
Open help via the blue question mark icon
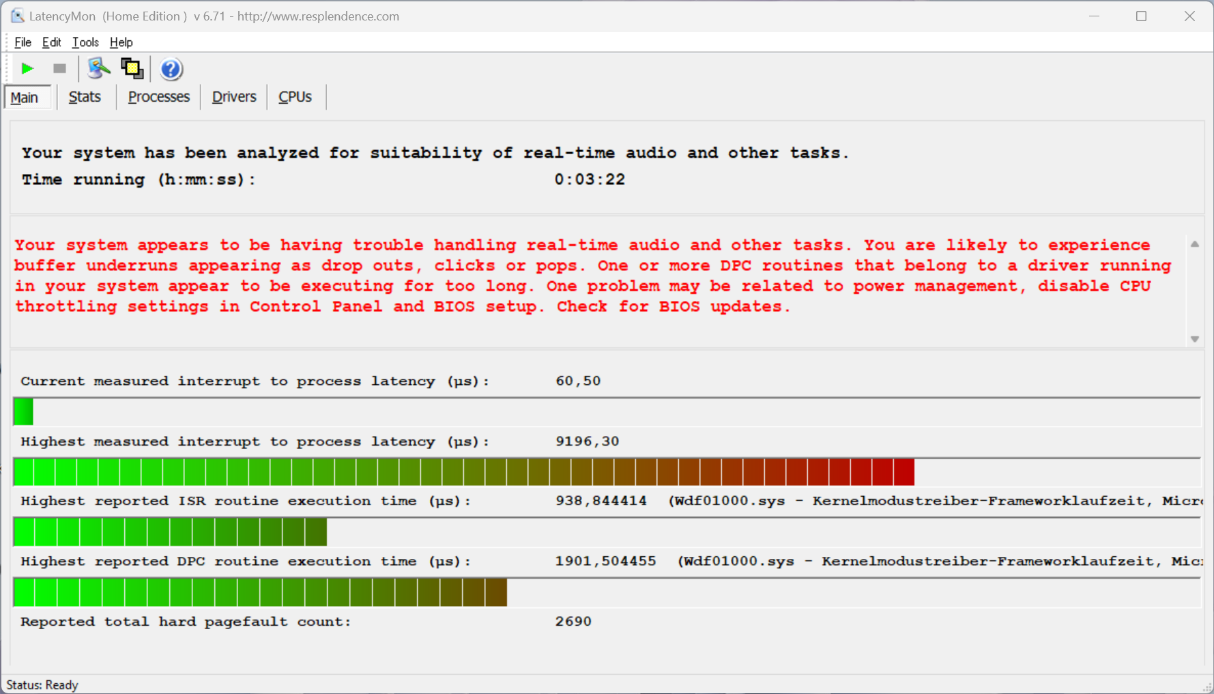click(x=171, y=69)
